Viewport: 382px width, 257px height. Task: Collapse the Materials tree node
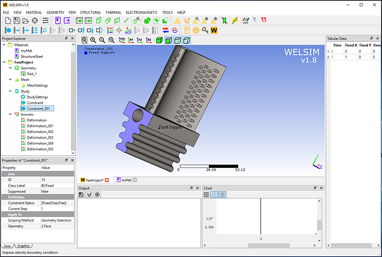[x=4, y=45]
